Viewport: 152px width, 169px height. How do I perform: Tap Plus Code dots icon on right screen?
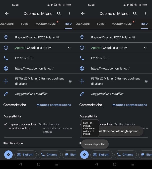(x=82, y=81)
